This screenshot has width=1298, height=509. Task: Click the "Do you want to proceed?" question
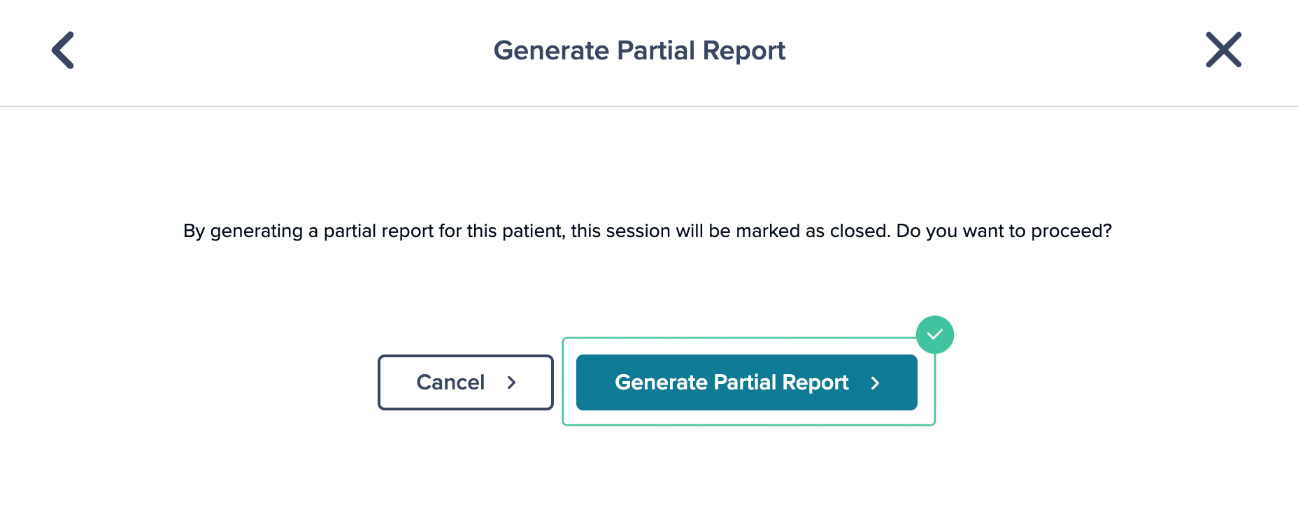click(1004, 231)
